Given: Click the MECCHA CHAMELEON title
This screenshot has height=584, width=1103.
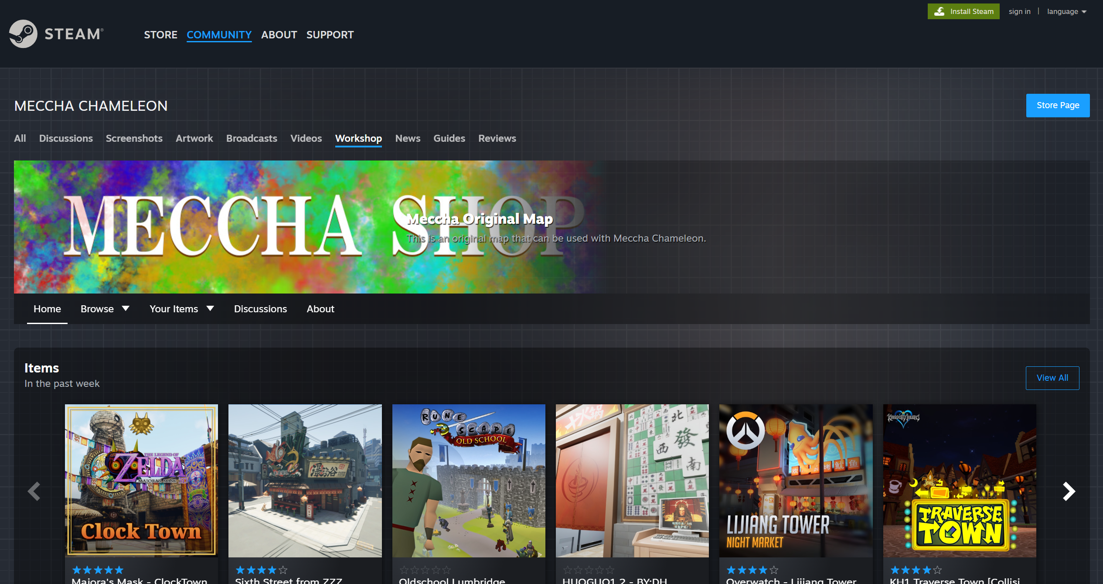Looking at the screenshot, I should coord(91,106).
